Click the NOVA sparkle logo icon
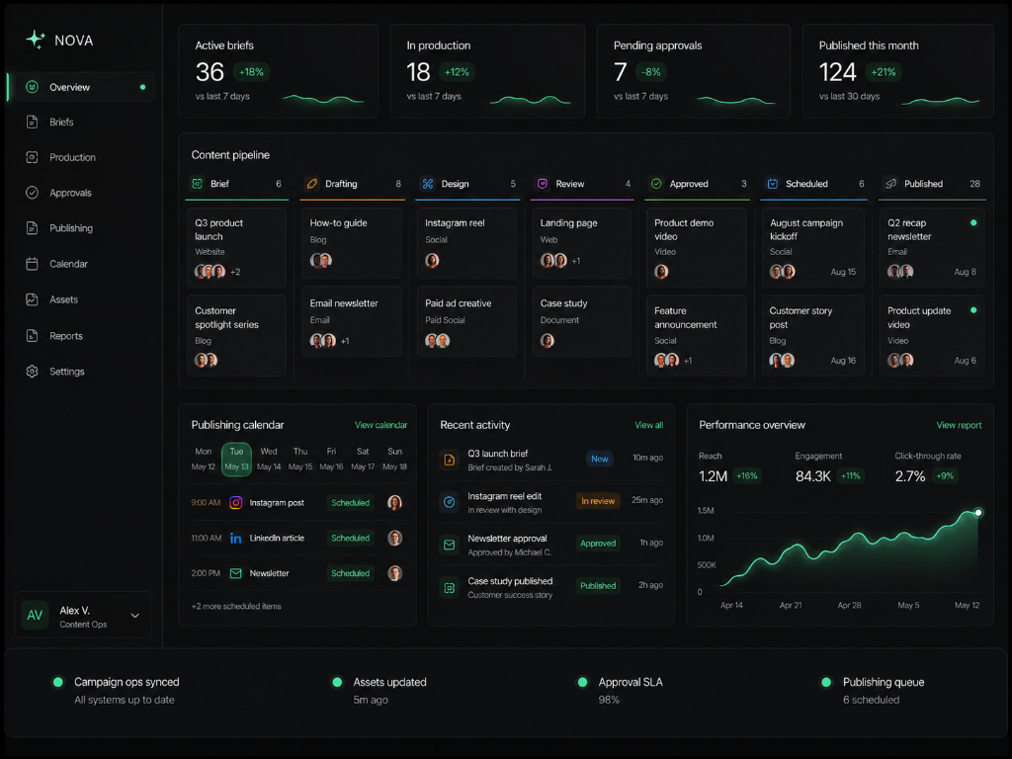The image size is (1012, 759). 35,40
